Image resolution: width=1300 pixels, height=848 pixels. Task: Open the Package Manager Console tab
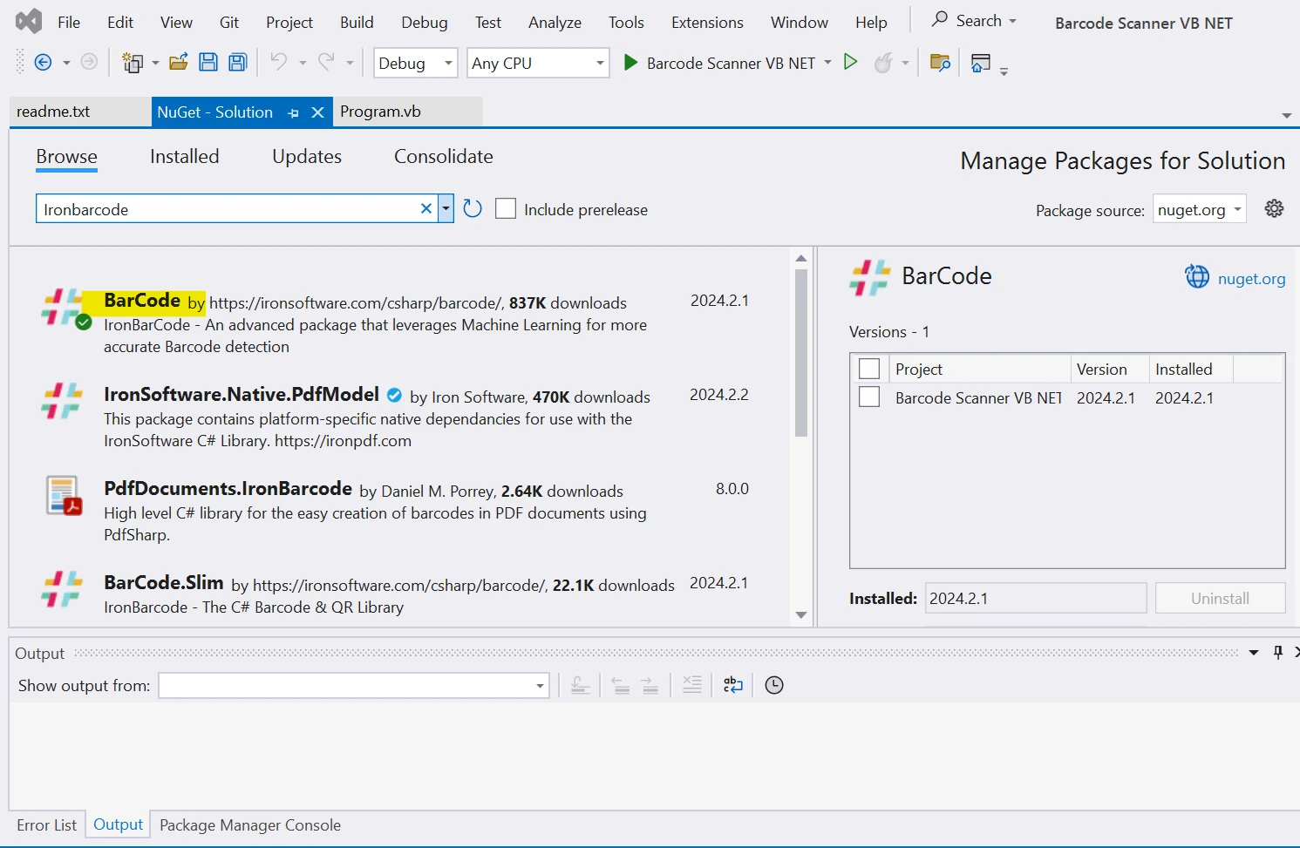(x=250, y=825)
